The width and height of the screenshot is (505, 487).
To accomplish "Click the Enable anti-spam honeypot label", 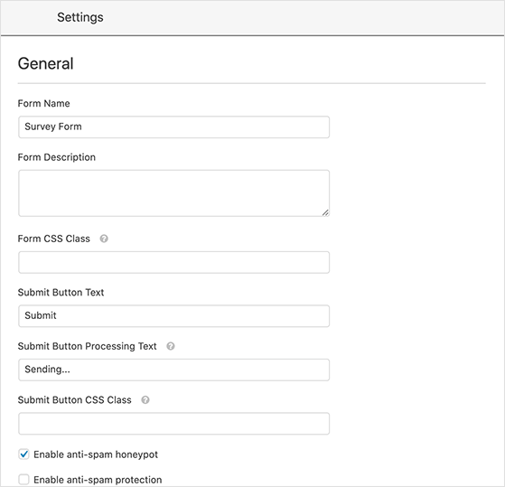I will (x=96, y=454).
